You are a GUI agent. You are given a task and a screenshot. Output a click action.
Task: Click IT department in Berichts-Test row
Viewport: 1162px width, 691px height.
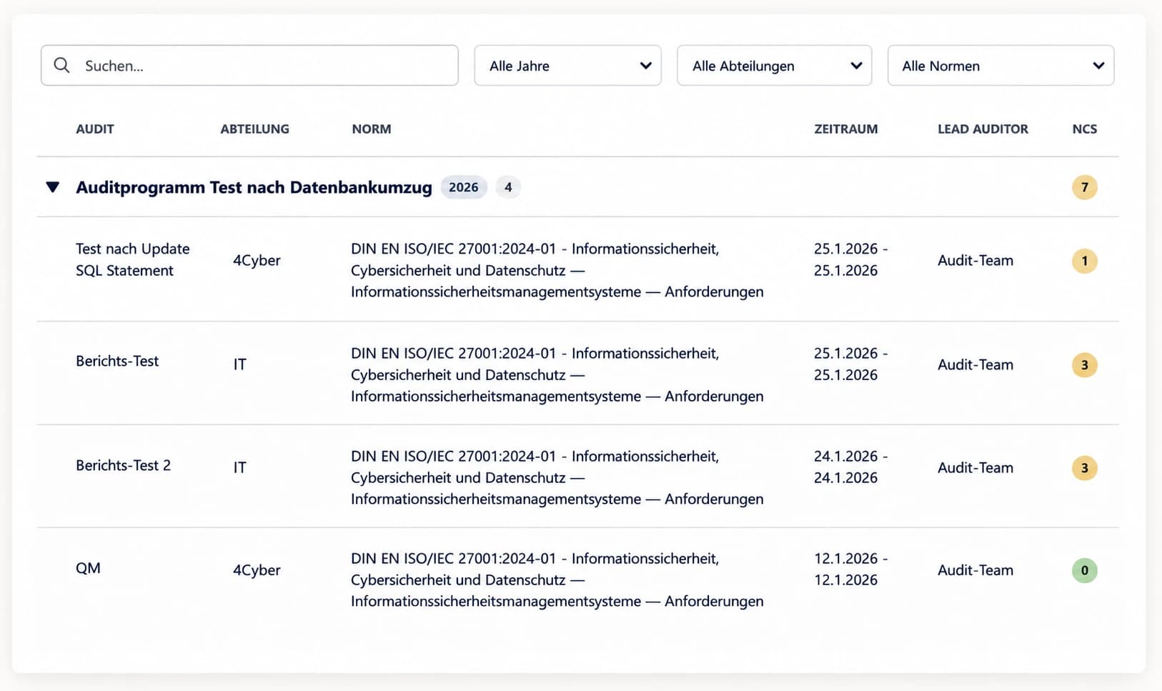[x=239, y=364]
